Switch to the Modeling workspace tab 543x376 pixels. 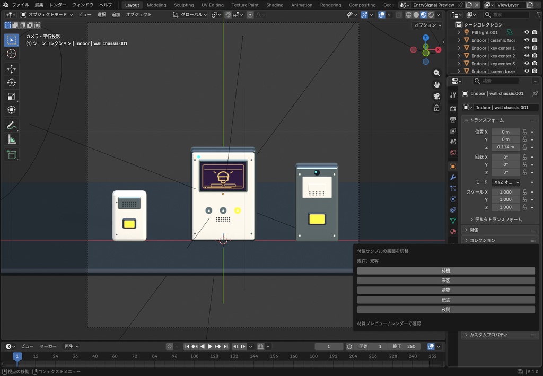[x=156, y=5]
